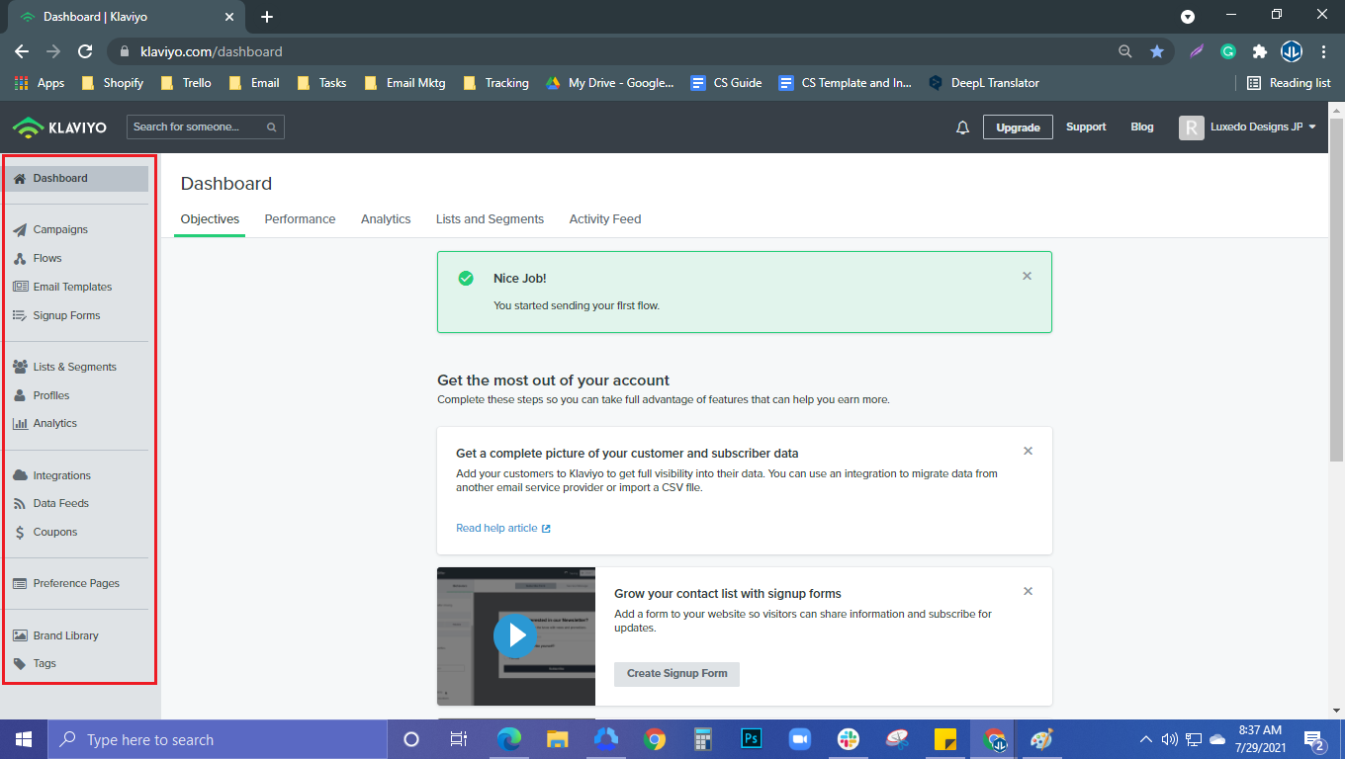The width and height of the screenshot is (1345, 759).
Task: Open the Blog link
Action: click(x=1142, y=126)
